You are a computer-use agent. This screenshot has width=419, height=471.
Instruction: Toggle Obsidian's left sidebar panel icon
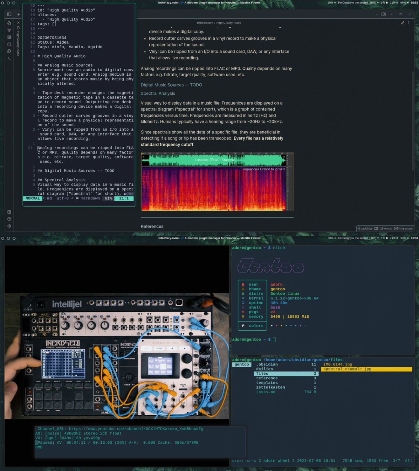coord(9,14)
